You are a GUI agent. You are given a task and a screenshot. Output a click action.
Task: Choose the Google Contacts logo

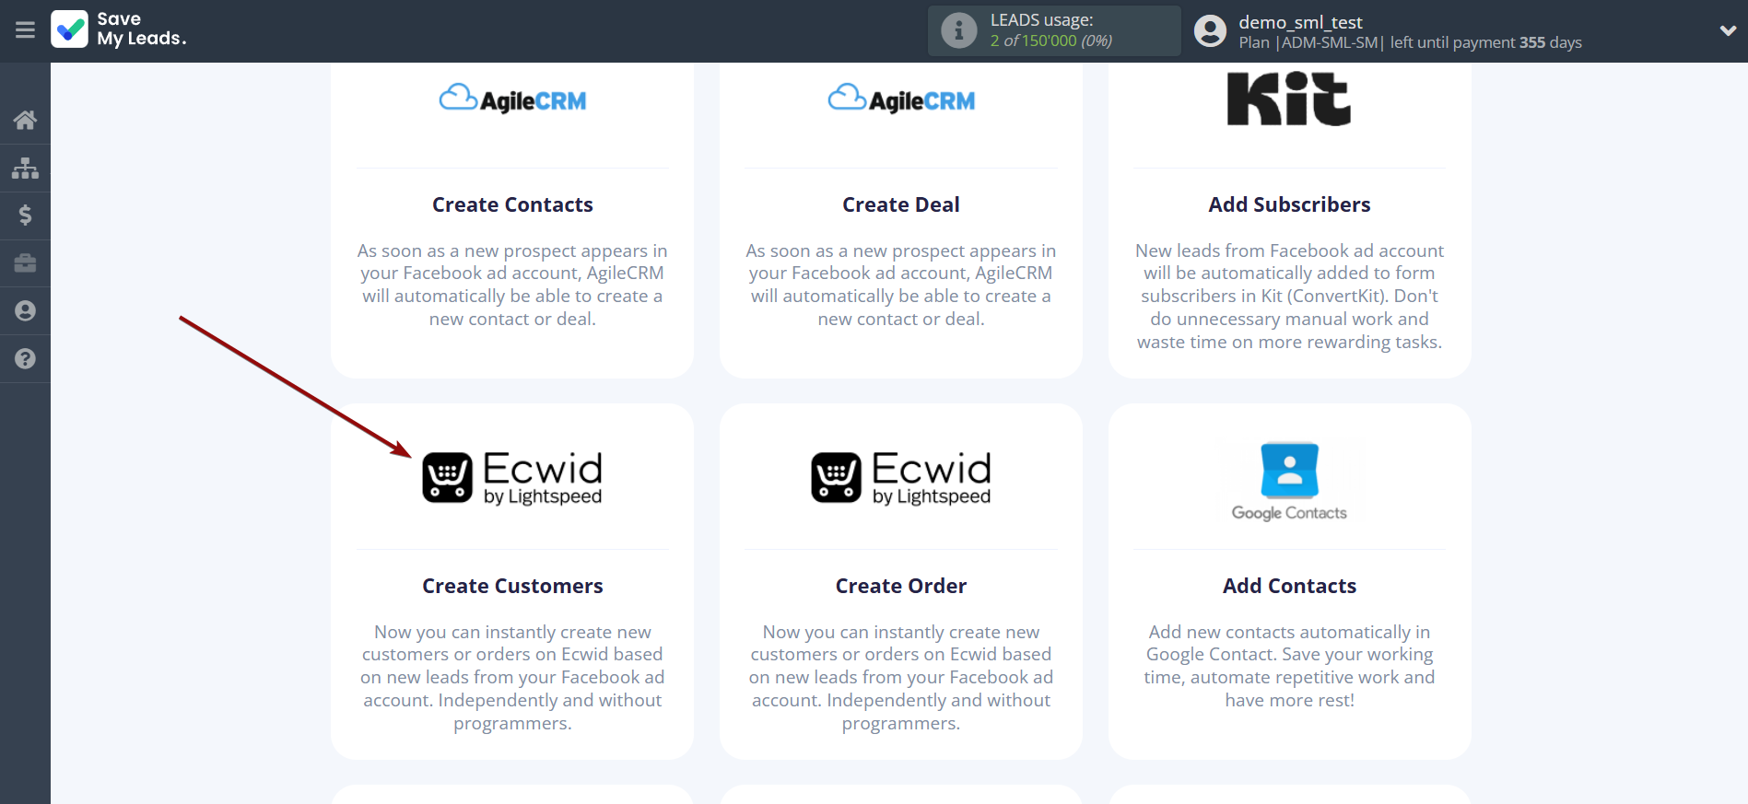click(x=1289, y=481)
